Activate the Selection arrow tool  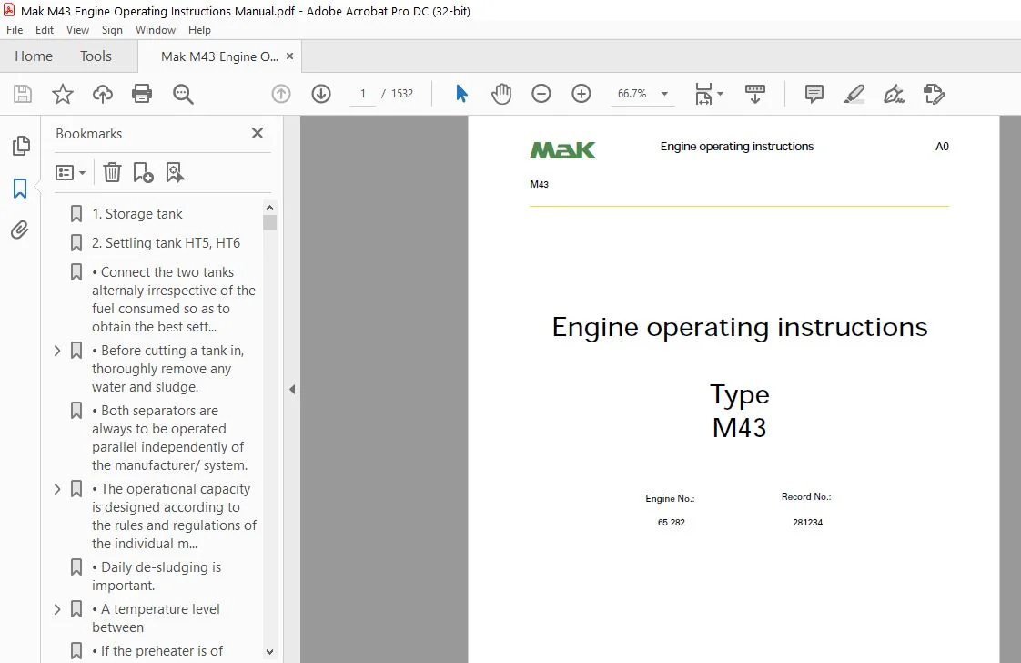pyautogui.click(x=461, y=94)
